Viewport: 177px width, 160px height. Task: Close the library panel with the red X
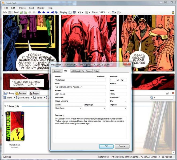tap(173, 93)
